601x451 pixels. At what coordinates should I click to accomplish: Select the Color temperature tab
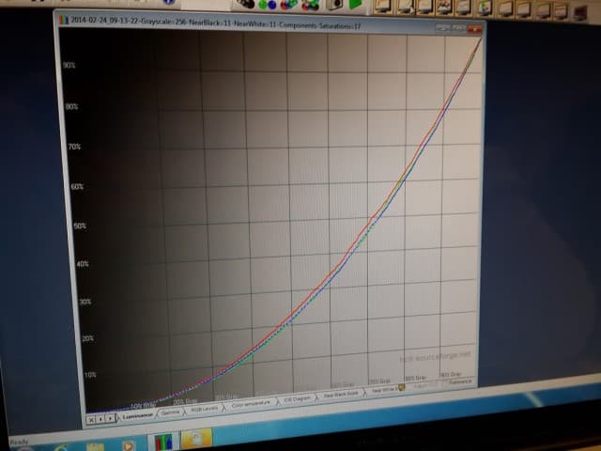click(x=251, y=404)
